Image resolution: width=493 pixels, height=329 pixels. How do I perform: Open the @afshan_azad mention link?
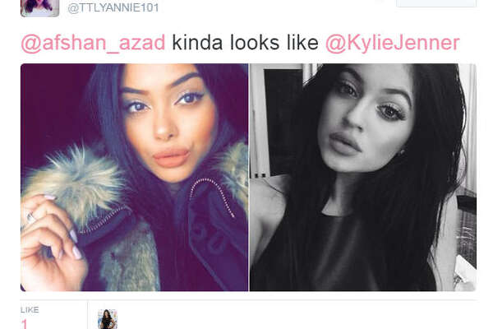click(93, 43)
